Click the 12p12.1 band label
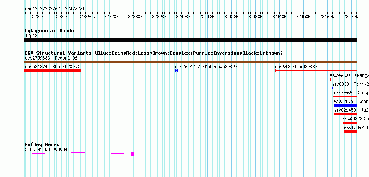This screenshot has height=177, width=369. pyautogui.click(x=34, y=36)
